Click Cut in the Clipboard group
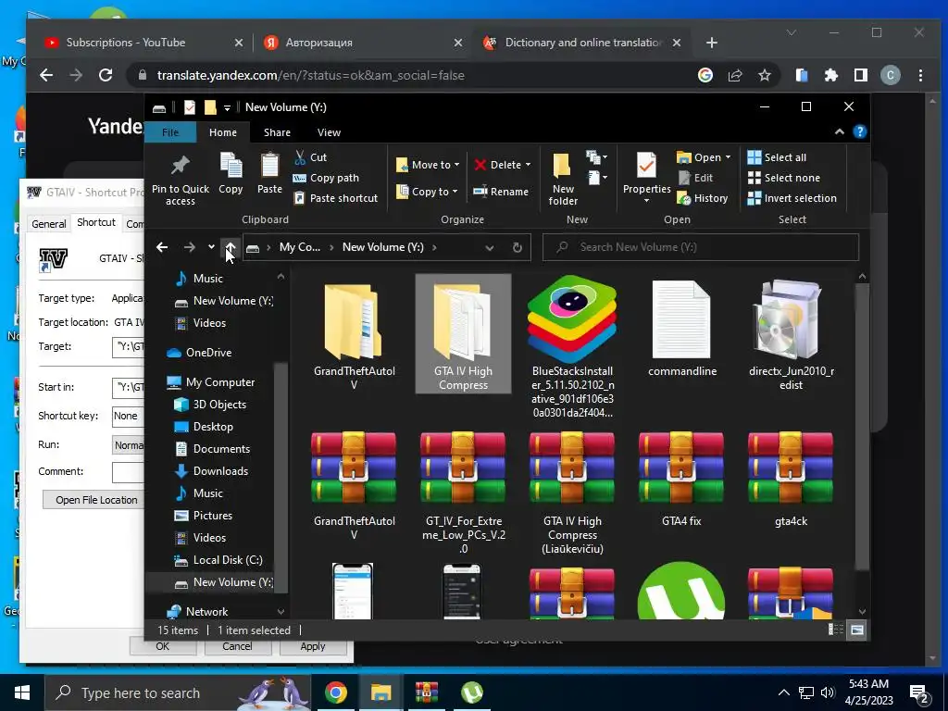 (311, 157)
